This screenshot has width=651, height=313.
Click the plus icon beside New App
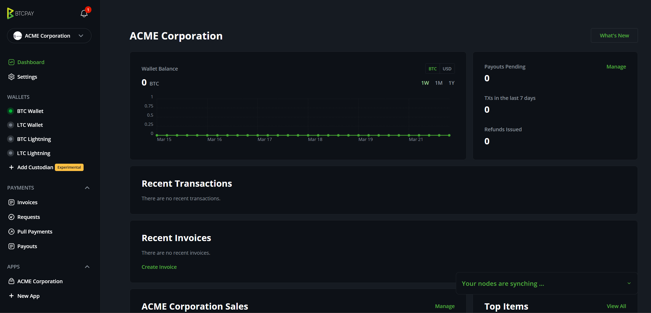[11, 296]
